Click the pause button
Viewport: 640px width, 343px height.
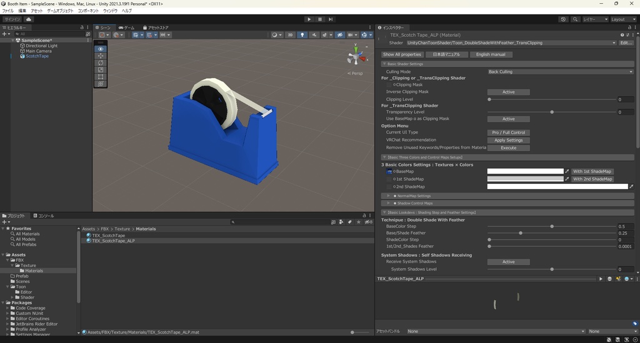pos(320,19)
